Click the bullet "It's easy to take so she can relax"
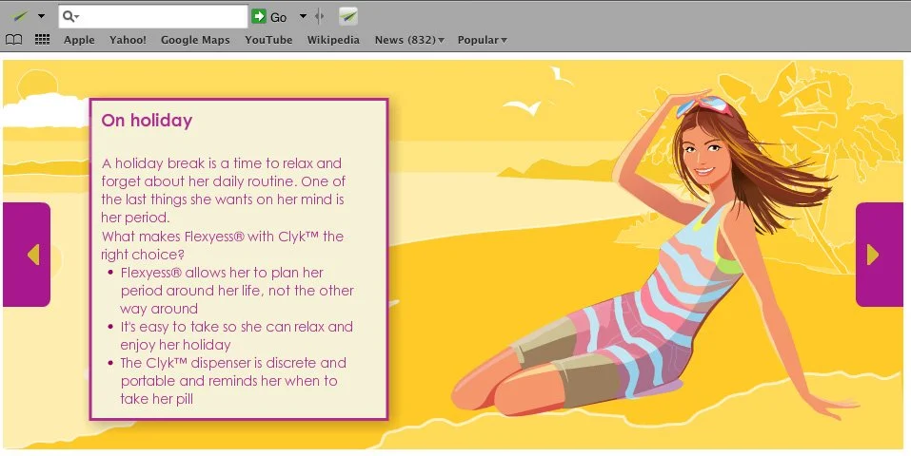 (x=236, y=327)
